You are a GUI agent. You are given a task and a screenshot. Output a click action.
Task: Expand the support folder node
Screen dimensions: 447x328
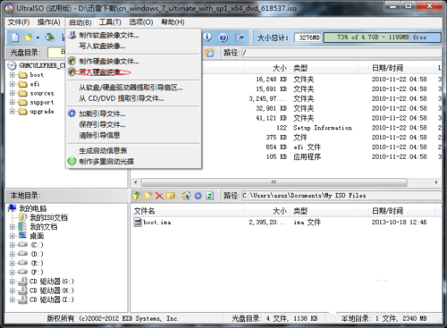(x=13, y=102)
